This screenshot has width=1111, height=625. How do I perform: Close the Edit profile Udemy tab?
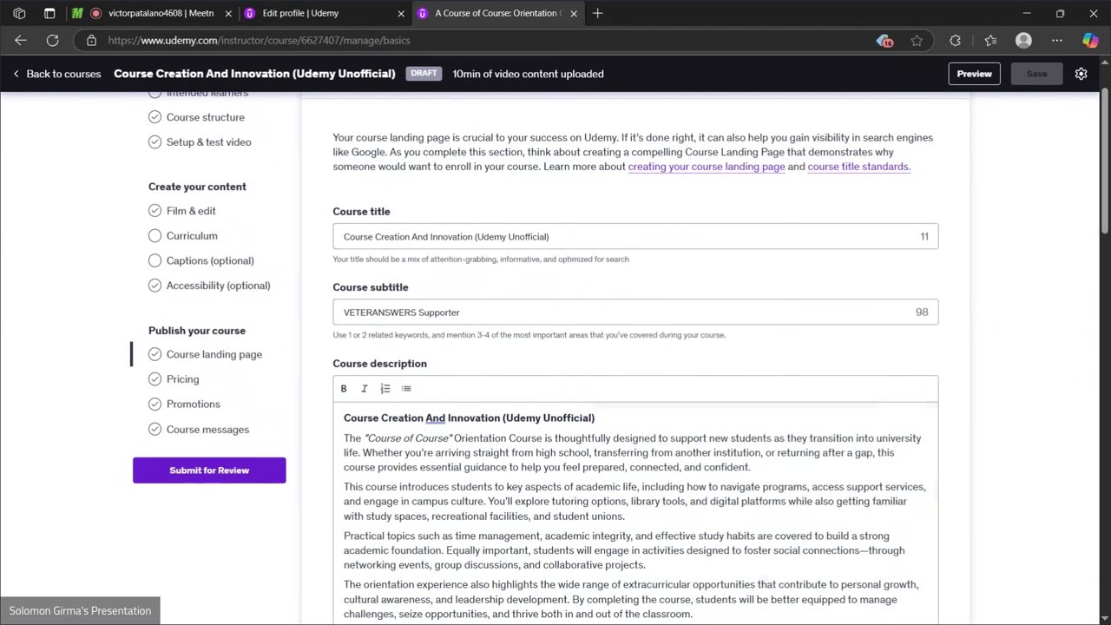(x=401, y=13)
